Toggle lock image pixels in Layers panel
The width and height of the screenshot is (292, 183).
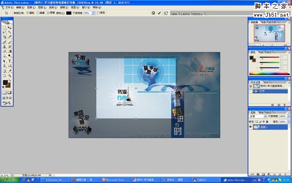(260, 122)
